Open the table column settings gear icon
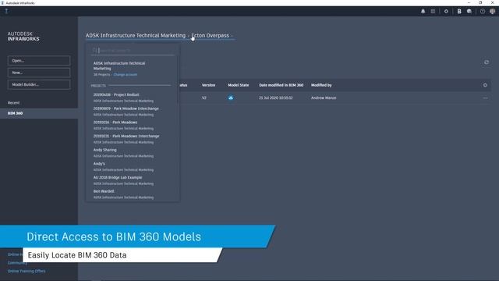Image resolution: width=499 pixels, height=281 pixels. (x=485, y=85)
